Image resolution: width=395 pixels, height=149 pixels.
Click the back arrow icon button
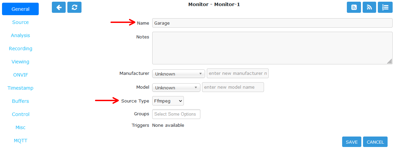coord(59,7)
